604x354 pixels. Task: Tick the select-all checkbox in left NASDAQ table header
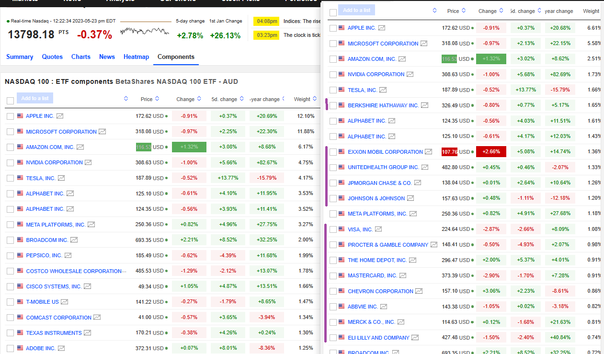pos(10,101)
